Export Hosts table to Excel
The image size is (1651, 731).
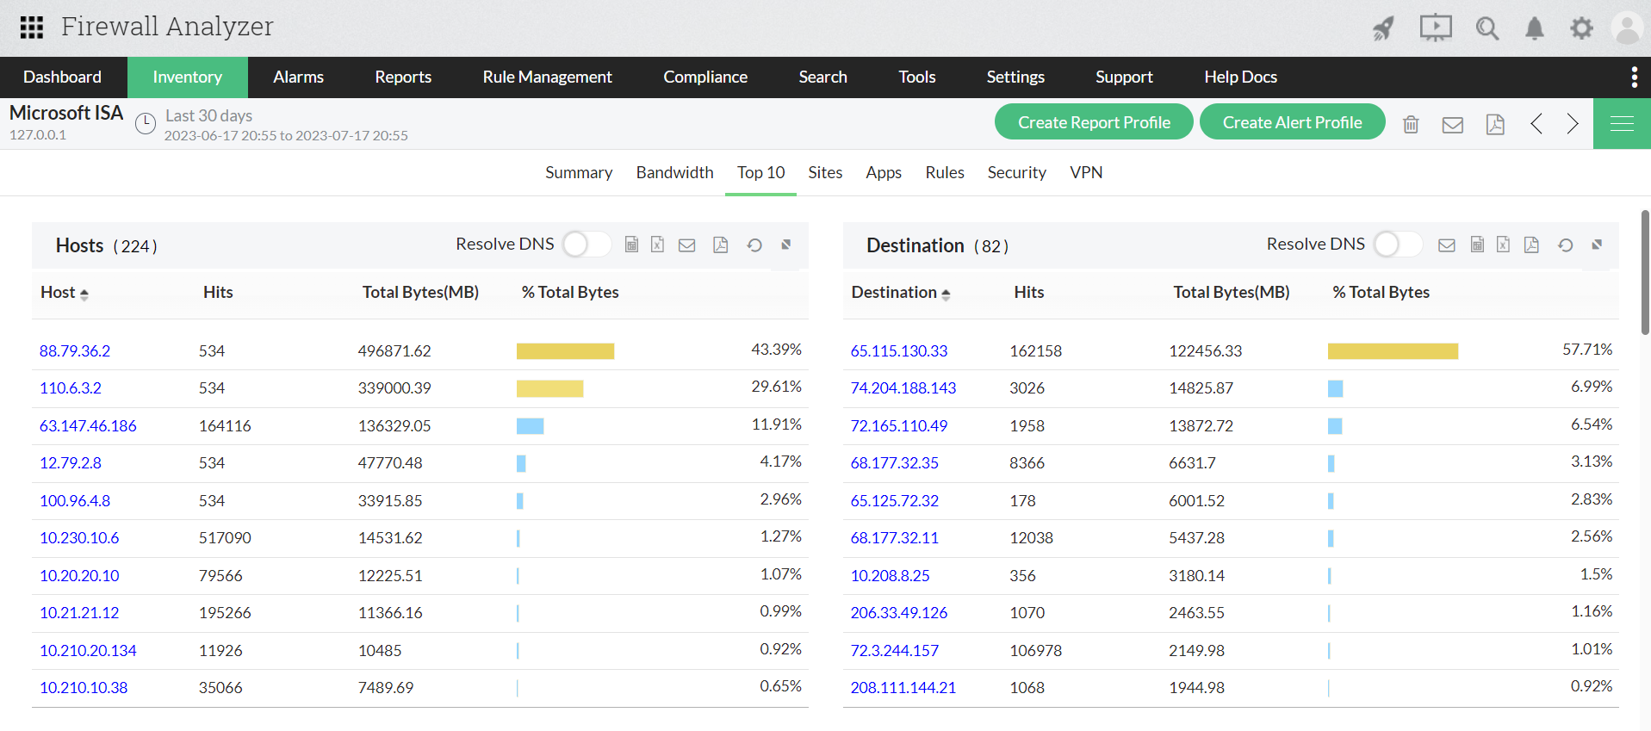[x=657, y=245]
